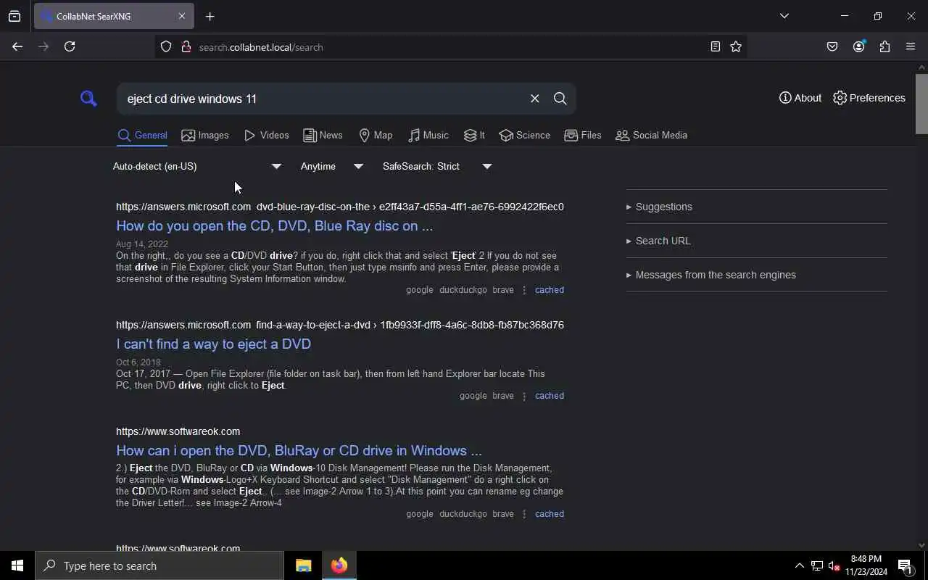Select the General tab
The image size is (928, 580).
(143, 136)
